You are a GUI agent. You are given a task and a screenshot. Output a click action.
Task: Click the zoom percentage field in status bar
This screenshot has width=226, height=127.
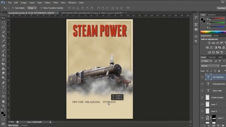[11, 122]
